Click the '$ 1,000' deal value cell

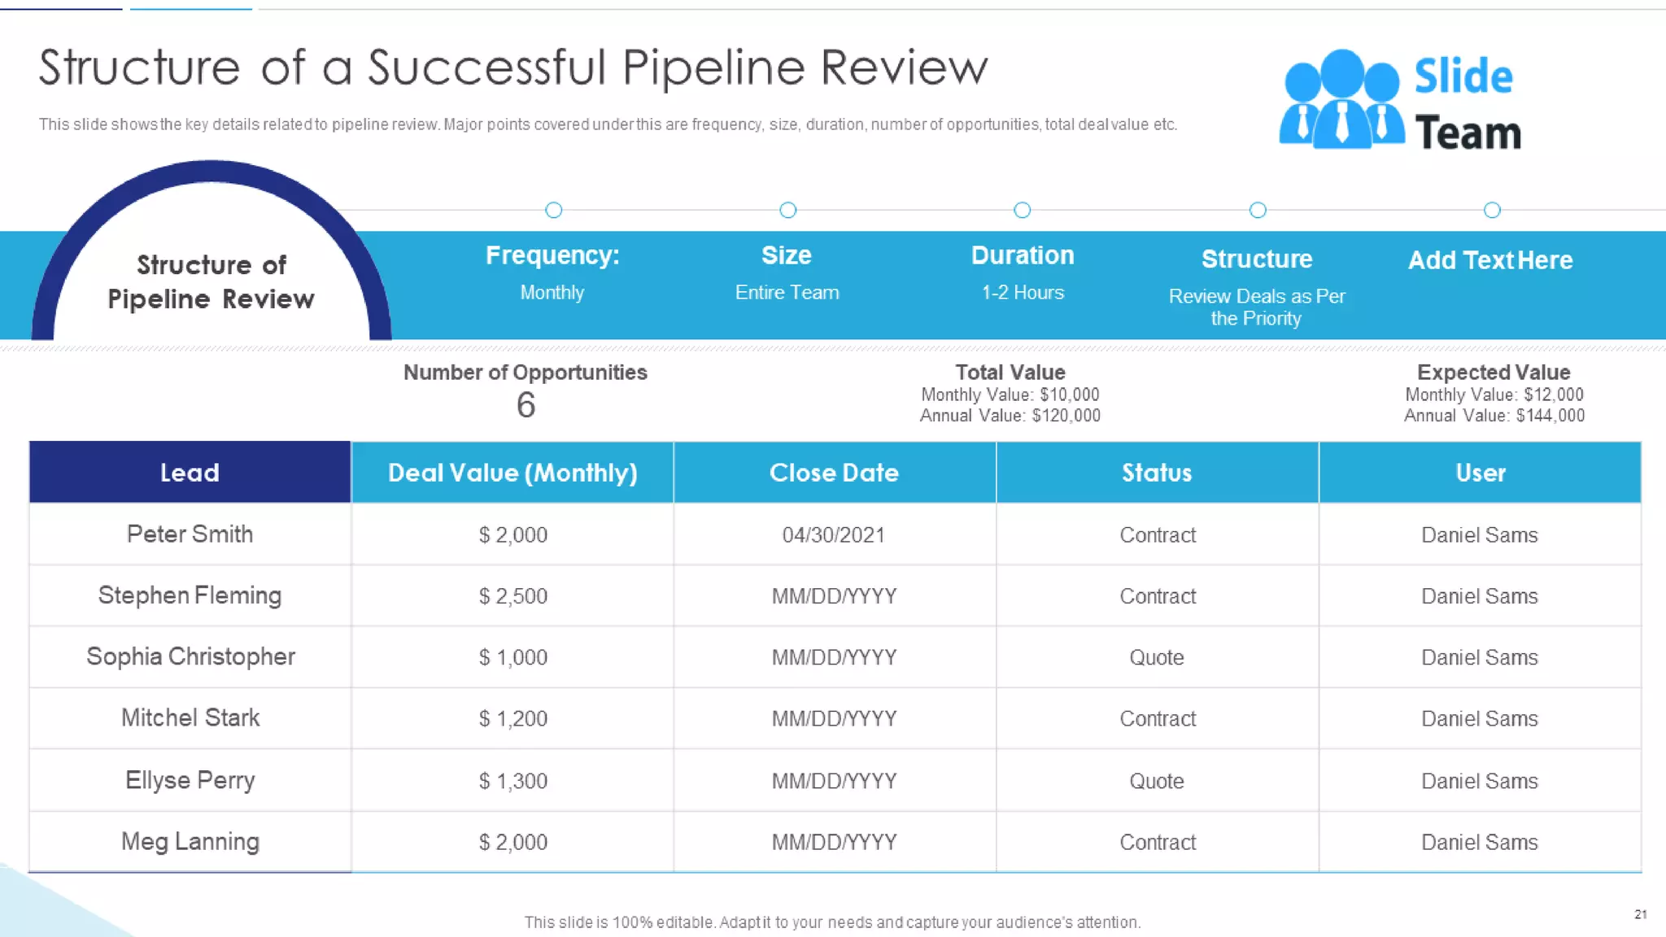[512, 657]
